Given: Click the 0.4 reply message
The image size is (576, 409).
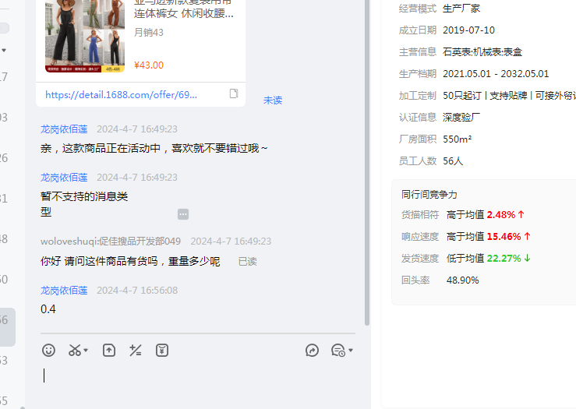Looking at the screenshot, I should (x=48, y=309).
